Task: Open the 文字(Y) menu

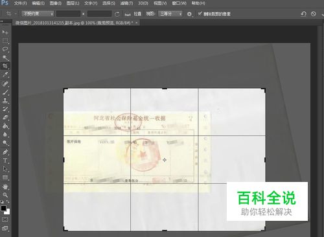Action: [91, 3]
